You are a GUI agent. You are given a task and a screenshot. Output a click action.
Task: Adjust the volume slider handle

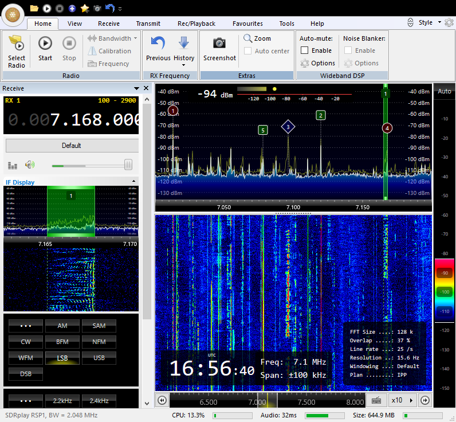click(x=128, y=165)
